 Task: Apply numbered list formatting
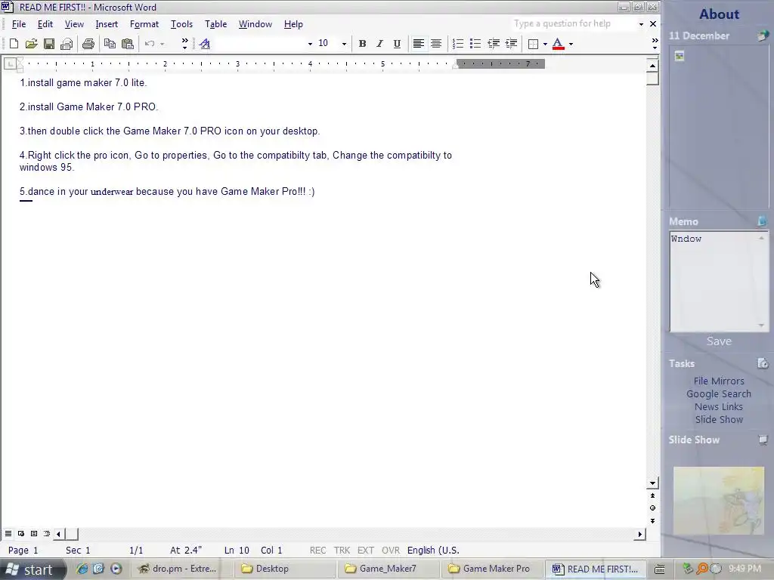tap(457, 44)
